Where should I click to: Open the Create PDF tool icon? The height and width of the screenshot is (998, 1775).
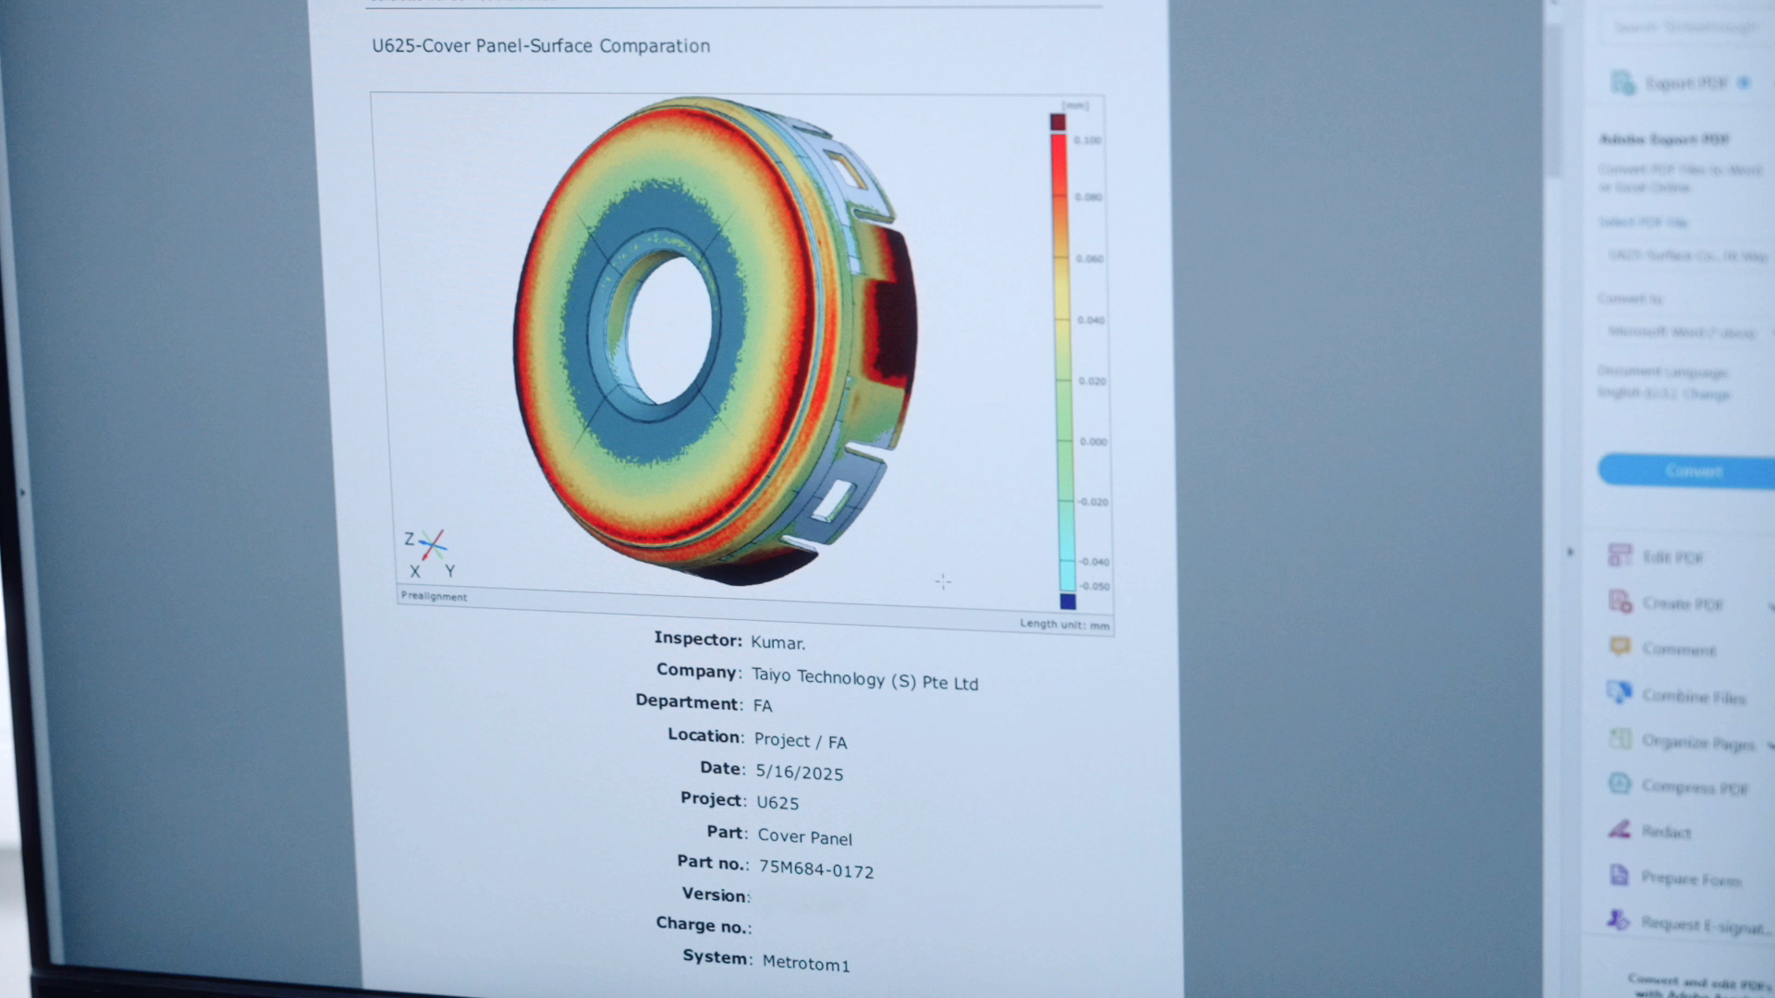tap(1621, 602)
